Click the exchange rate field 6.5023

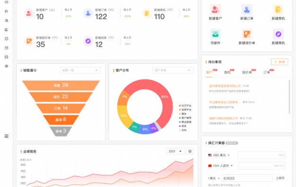coord(247,178)
